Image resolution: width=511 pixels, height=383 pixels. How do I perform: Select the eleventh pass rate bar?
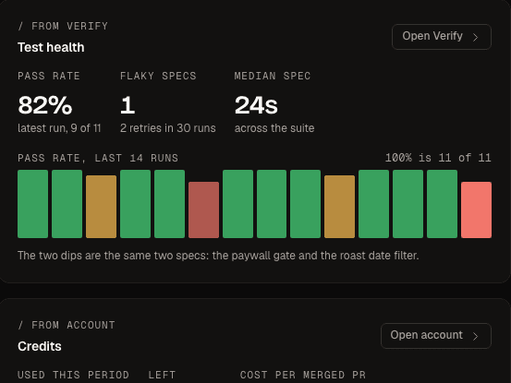point(374,204)
